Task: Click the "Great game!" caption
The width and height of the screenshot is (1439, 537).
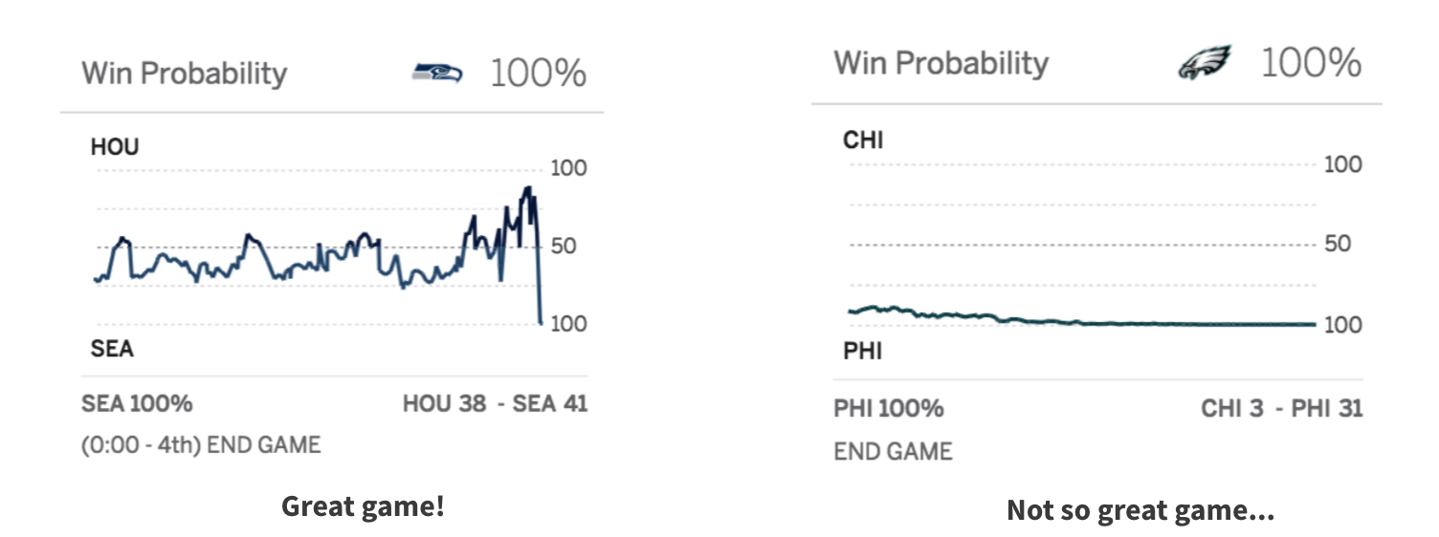Action: (363, 505)
